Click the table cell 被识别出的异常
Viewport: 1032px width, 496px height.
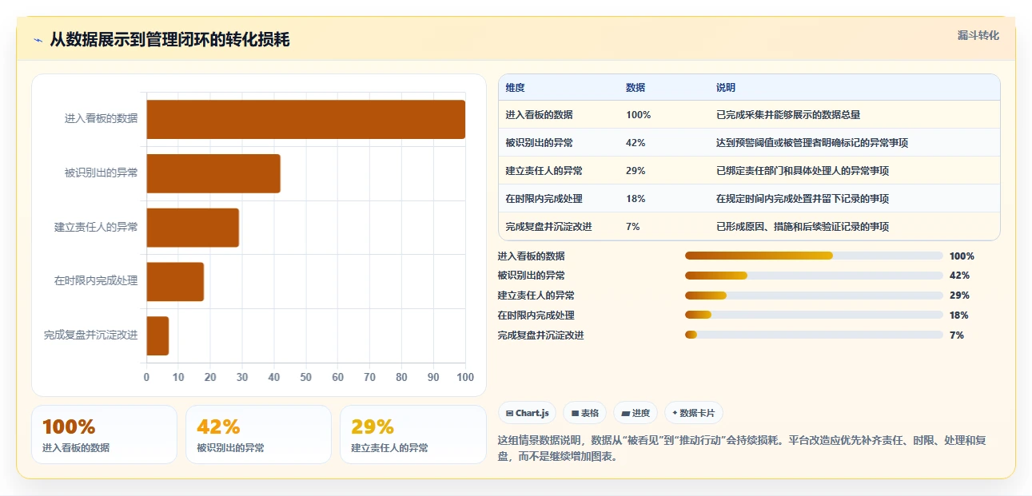tap(539, 143)
